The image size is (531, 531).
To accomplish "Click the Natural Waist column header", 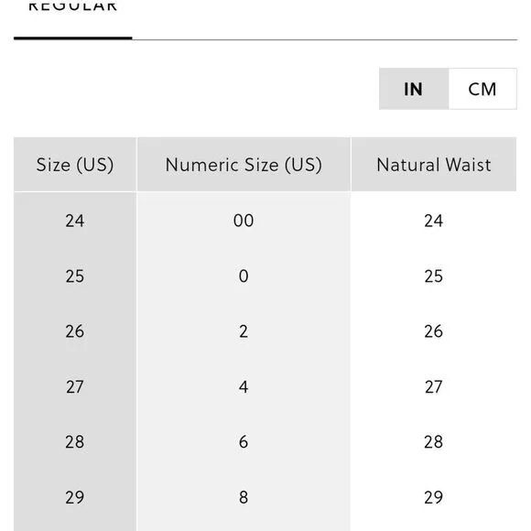I will [x=434, y=165].
